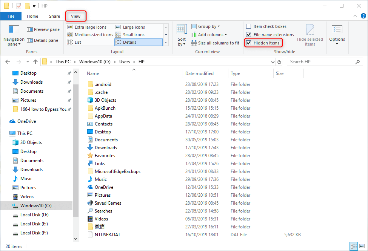Open the Group by dropdown
368x251 pixels.
coord(206,26)
